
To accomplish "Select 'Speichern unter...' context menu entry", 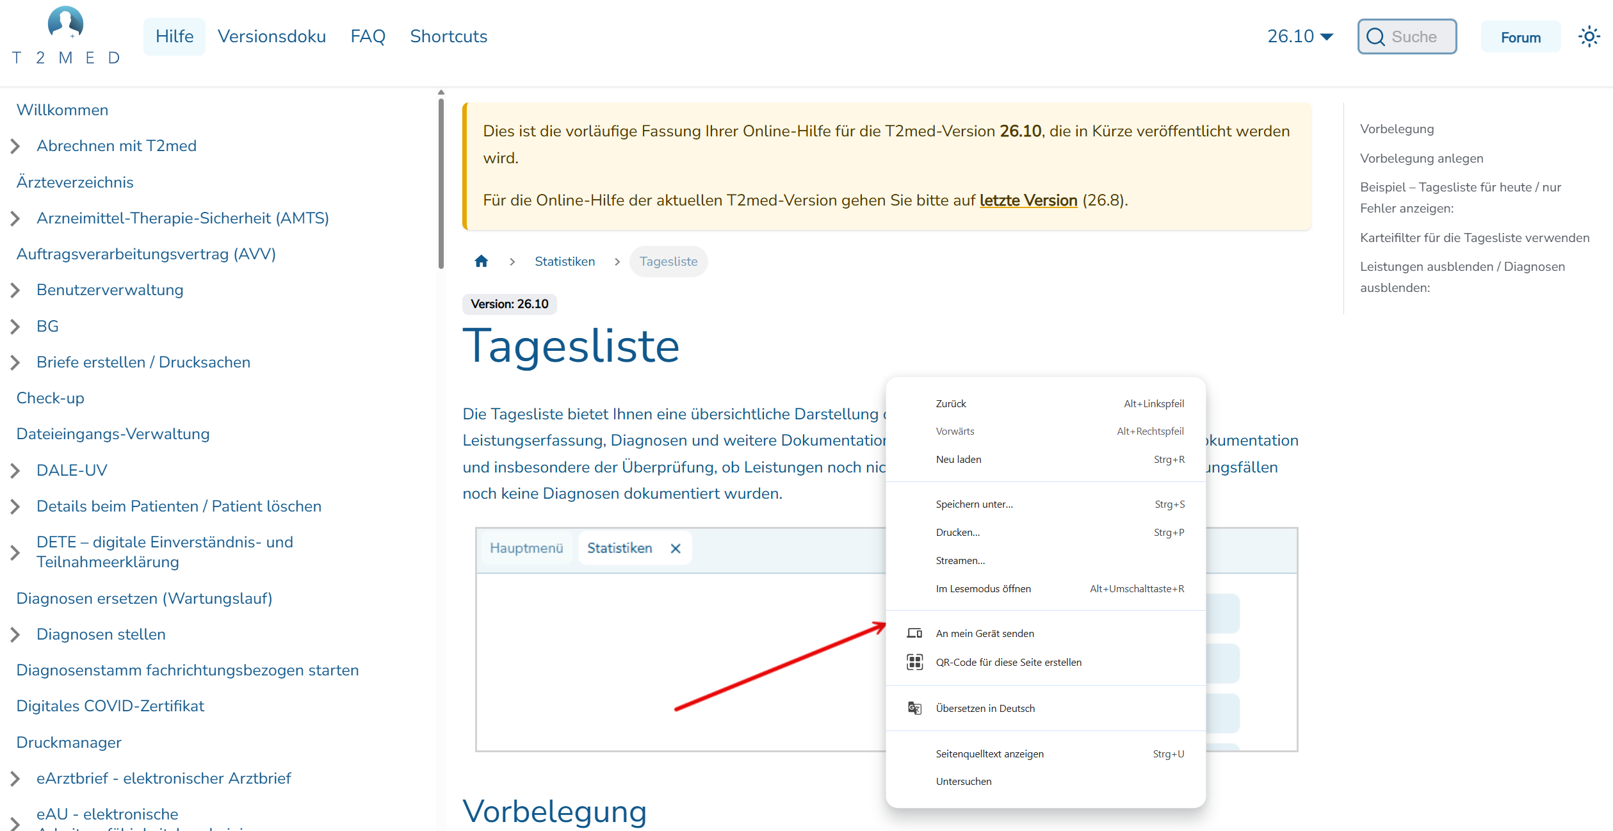I will [1046, 504].
